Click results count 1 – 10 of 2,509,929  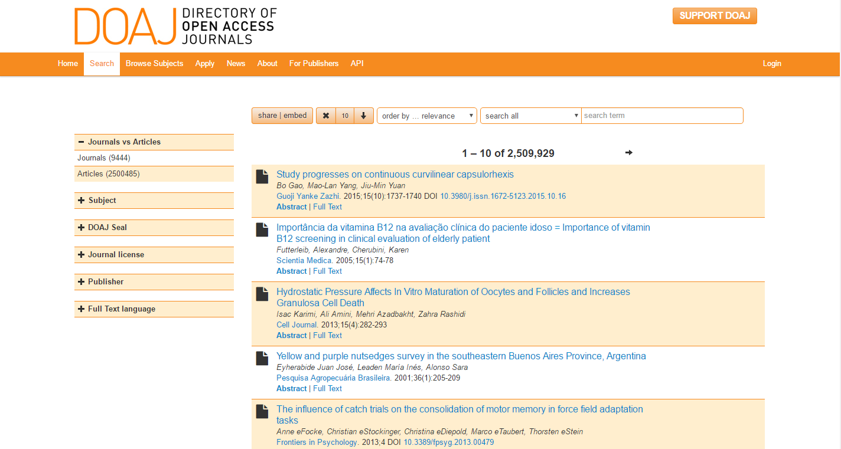(x=508, y=153)
